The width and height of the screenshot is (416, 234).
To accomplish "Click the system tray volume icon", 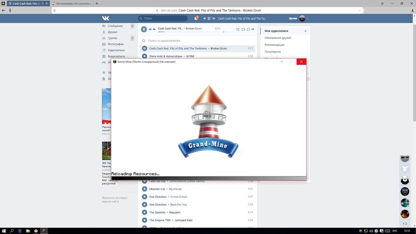I will 371,231.
